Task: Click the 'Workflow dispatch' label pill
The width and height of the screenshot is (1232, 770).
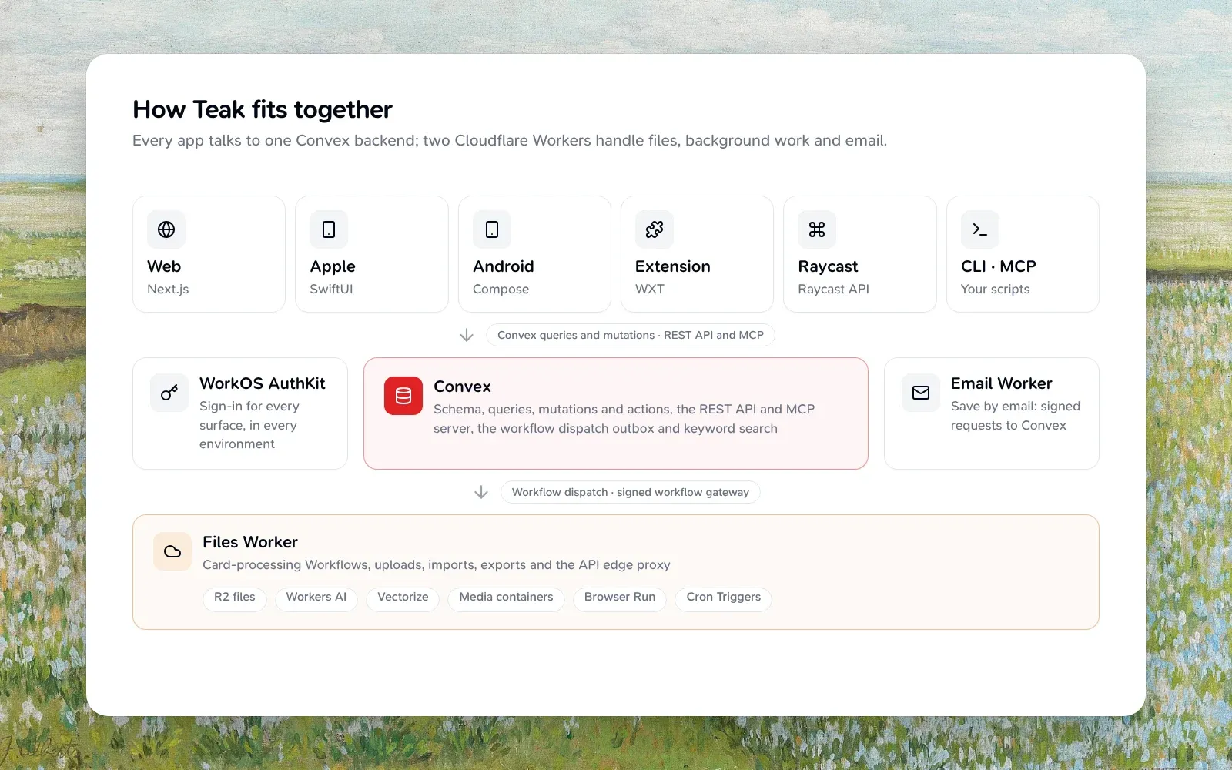Action: pyautogui.click(x=631, y=492)
